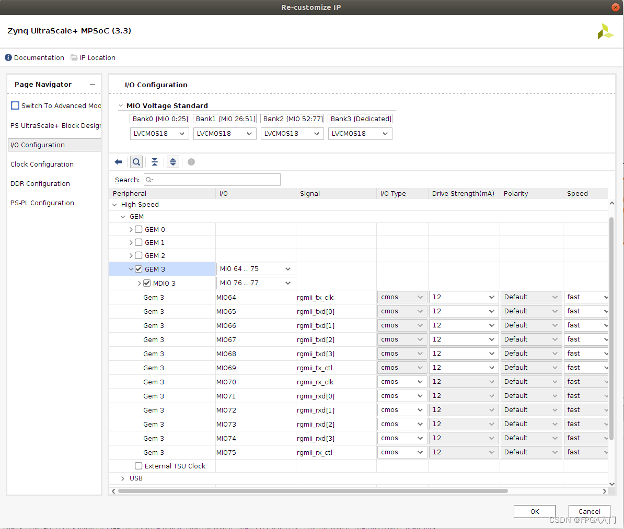Open the Bank1 voltage dropdown

coord(225,134)
